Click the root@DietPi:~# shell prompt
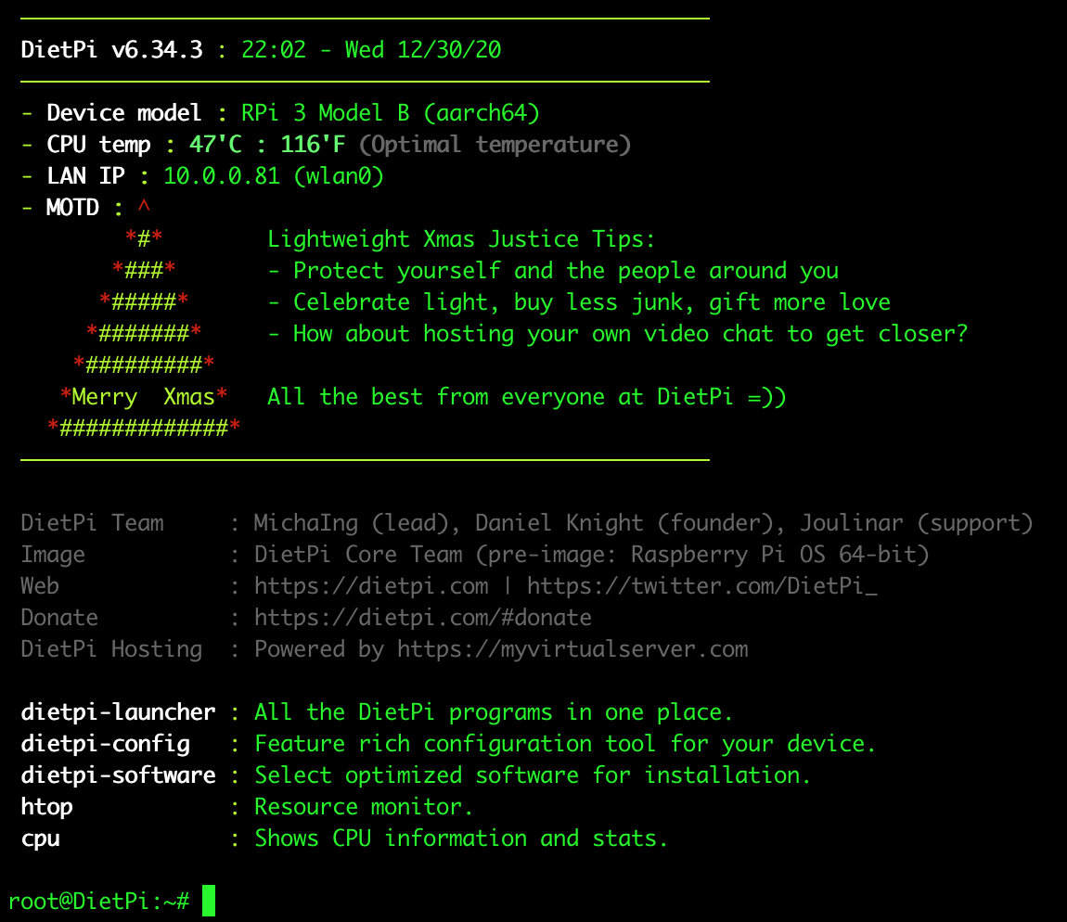Viewport: 1067px width, 922px height. click(98, 902)
